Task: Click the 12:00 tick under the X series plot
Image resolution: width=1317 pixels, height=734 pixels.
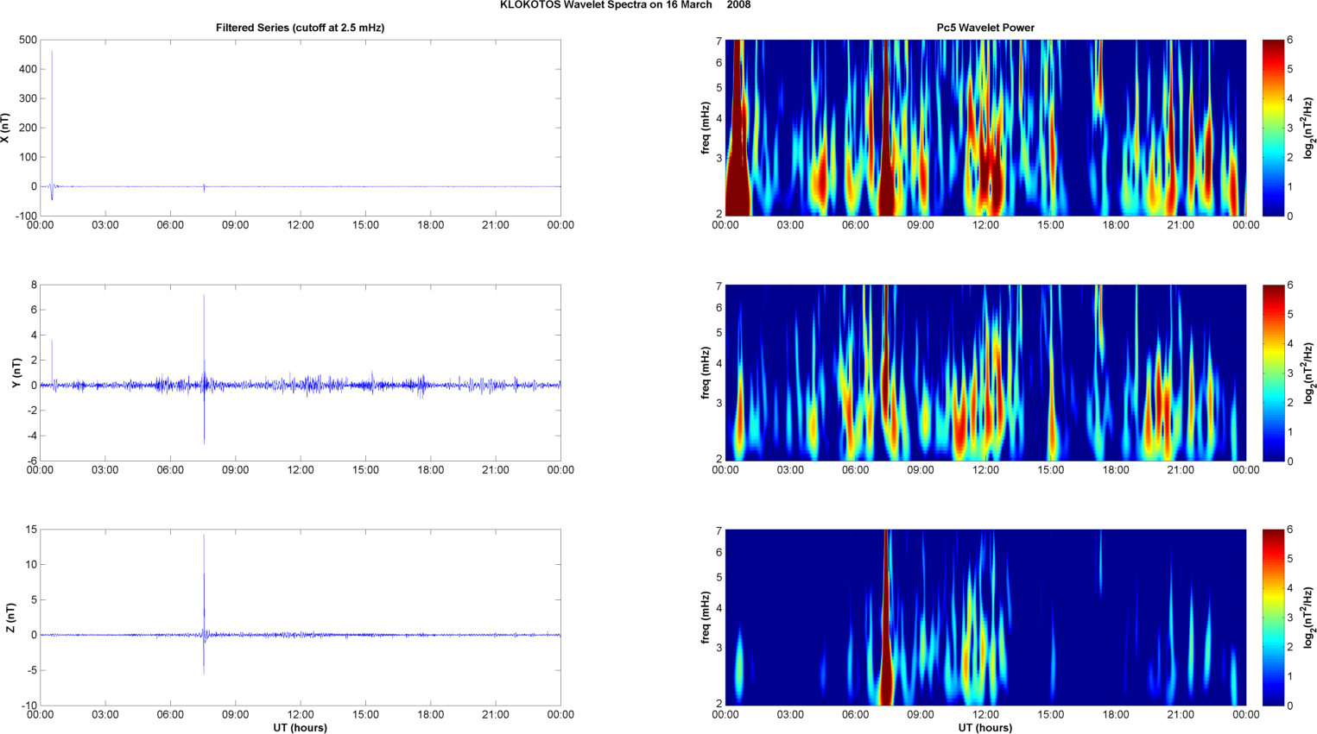Action: tap(301, 225)
